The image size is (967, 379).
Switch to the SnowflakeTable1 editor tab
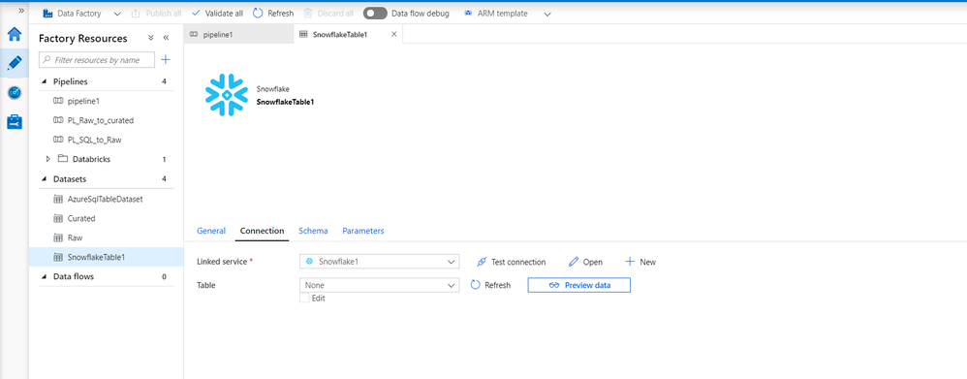coord(340,35)
